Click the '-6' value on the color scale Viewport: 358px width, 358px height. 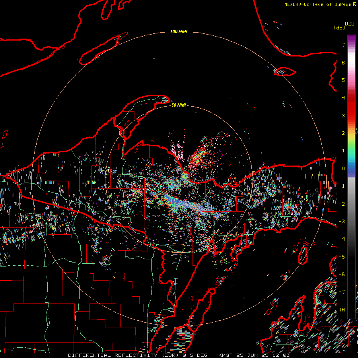[x=342, y=274]
